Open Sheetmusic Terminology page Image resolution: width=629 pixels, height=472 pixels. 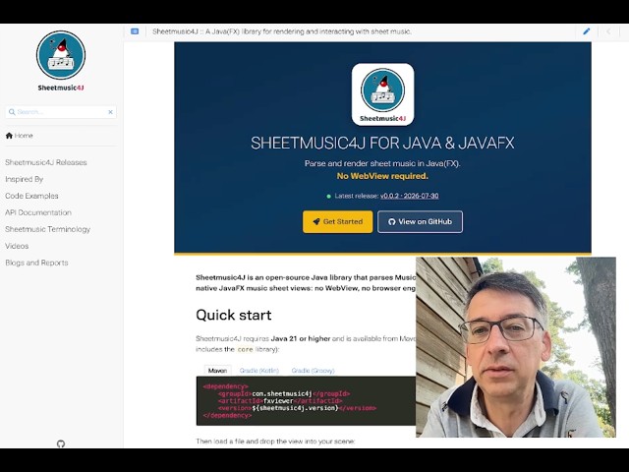coord(48,229)
